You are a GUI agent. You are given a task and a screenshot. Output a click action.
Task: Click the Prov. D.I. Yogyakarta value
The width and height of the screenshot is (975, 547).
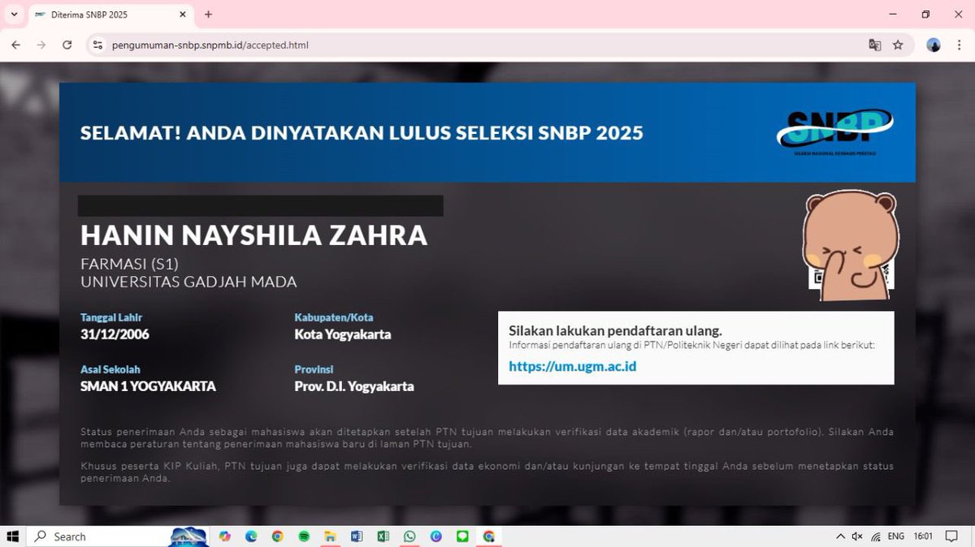pyautogui.click(x=353, y=386)
